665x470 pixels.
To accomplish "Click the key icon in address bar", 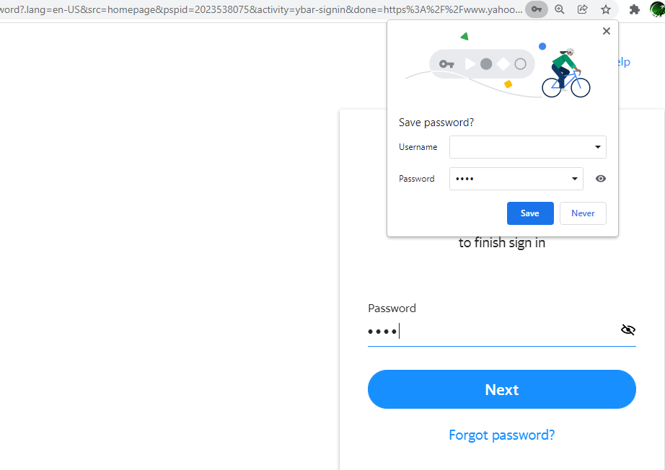I will coord(537,9).
